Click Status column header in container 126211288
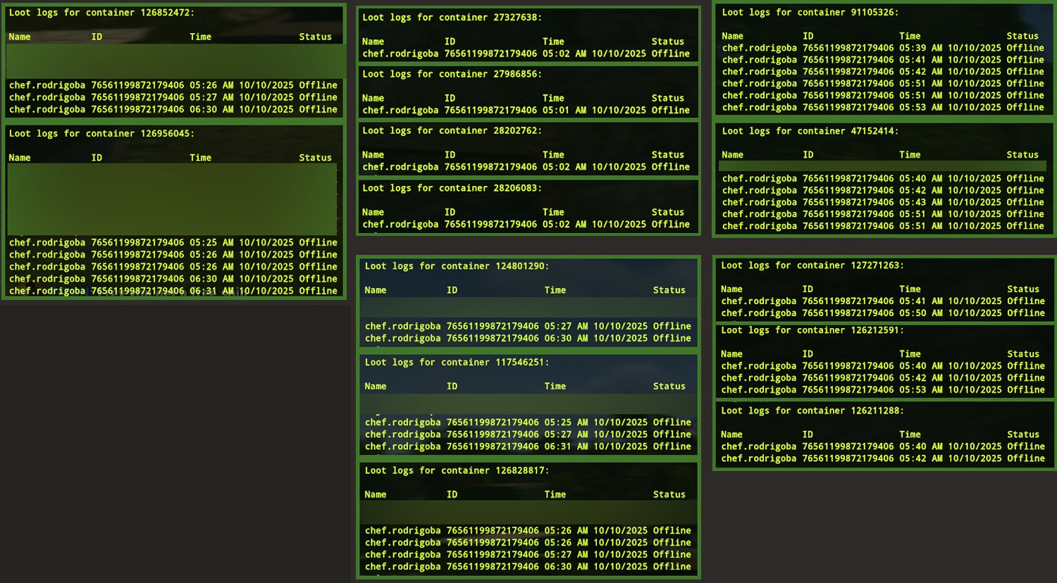1057x583 pixels. pos(1022,435)
